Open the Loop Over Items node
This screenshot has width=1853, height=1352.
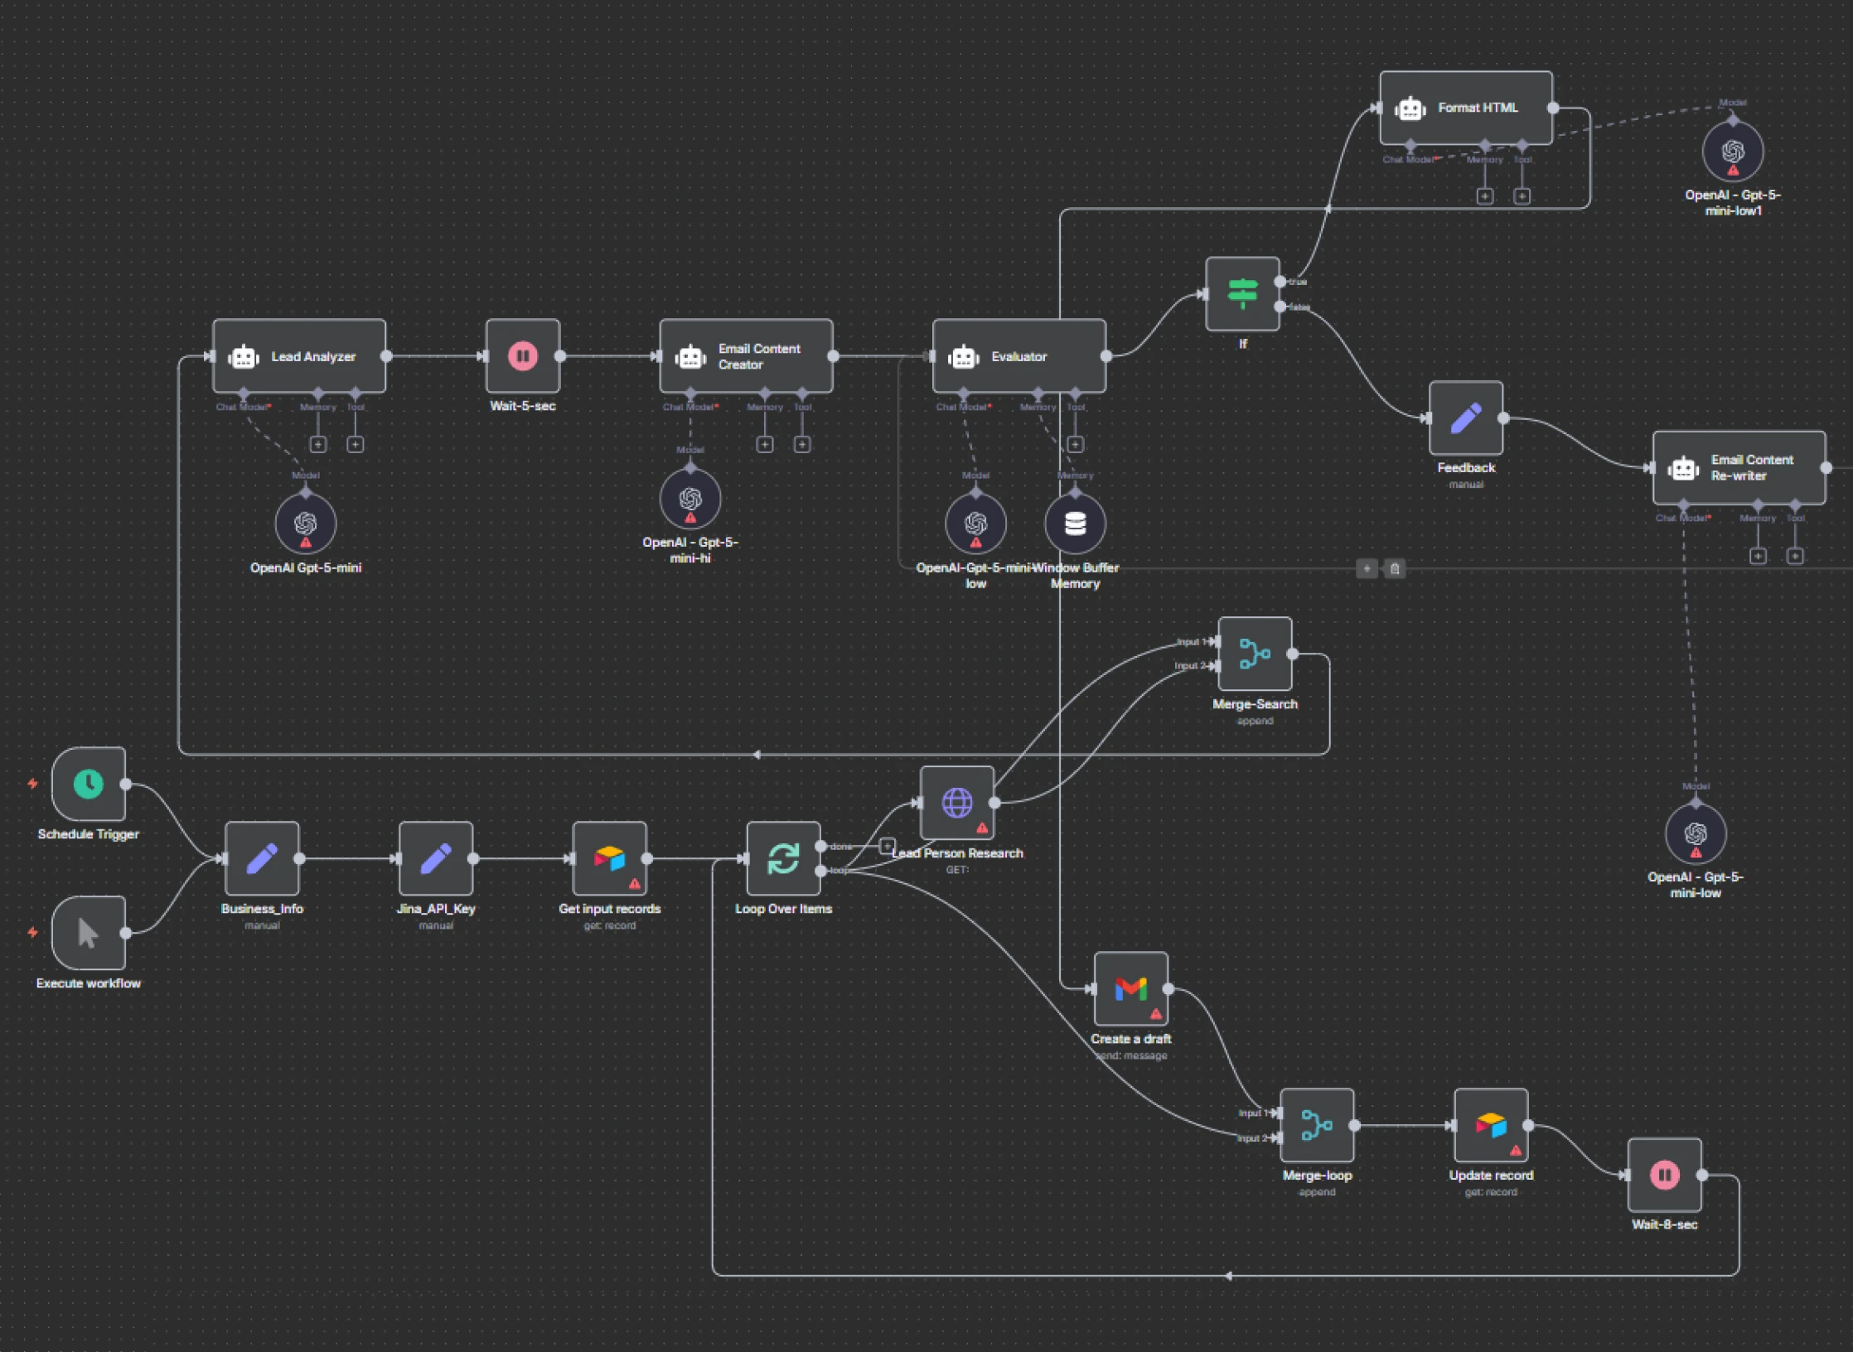pyautogui.click(x=783, y=858)
